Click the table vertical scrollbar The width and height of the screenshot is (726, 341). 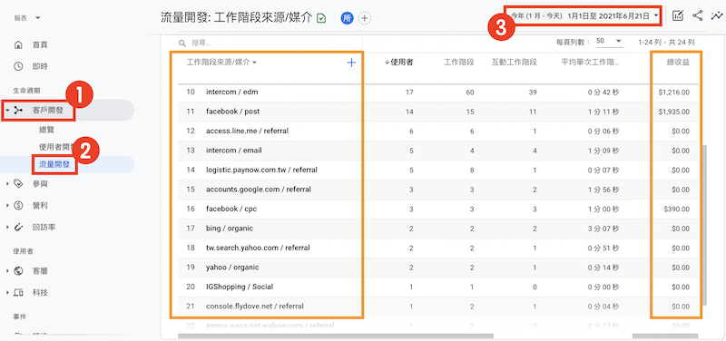pos(704,225)
